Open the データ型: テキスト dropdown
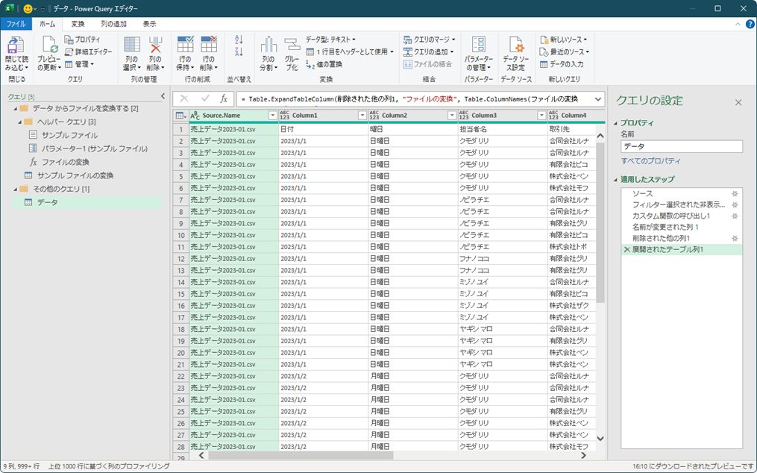 [330, 39]
